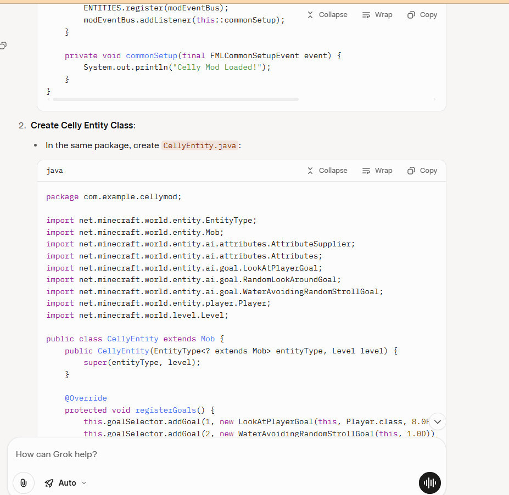Click the '"Celly Mod Loaded!"' string
The width and height of the screenshot is (509, 495).
click(217, 67)
